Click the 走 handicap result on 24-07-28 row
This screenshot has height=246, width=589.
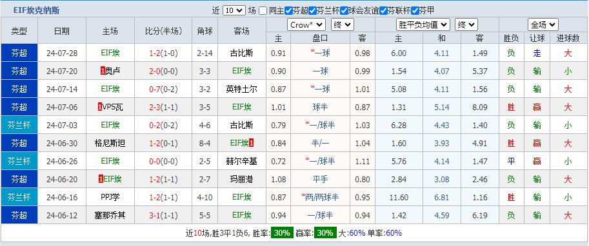click(x=537, y=53)
